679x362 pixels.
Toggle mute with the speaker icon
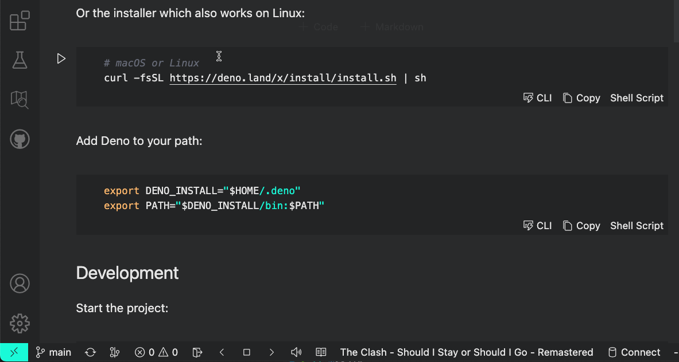point(296,352)
